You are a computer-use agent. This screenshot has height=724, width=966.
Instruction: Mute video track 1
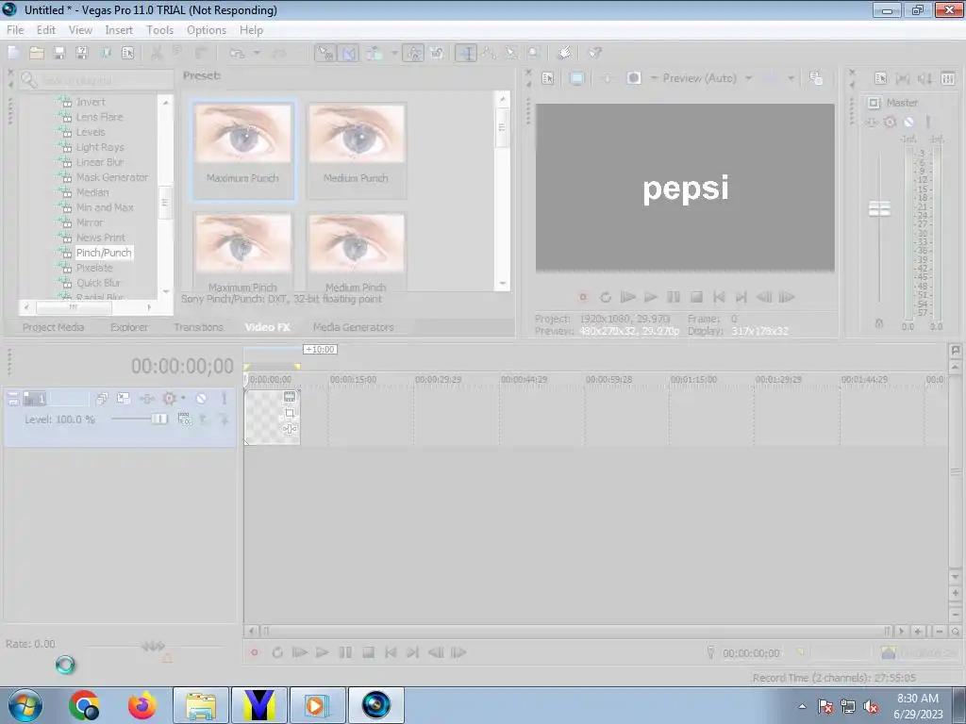[201, 399]
